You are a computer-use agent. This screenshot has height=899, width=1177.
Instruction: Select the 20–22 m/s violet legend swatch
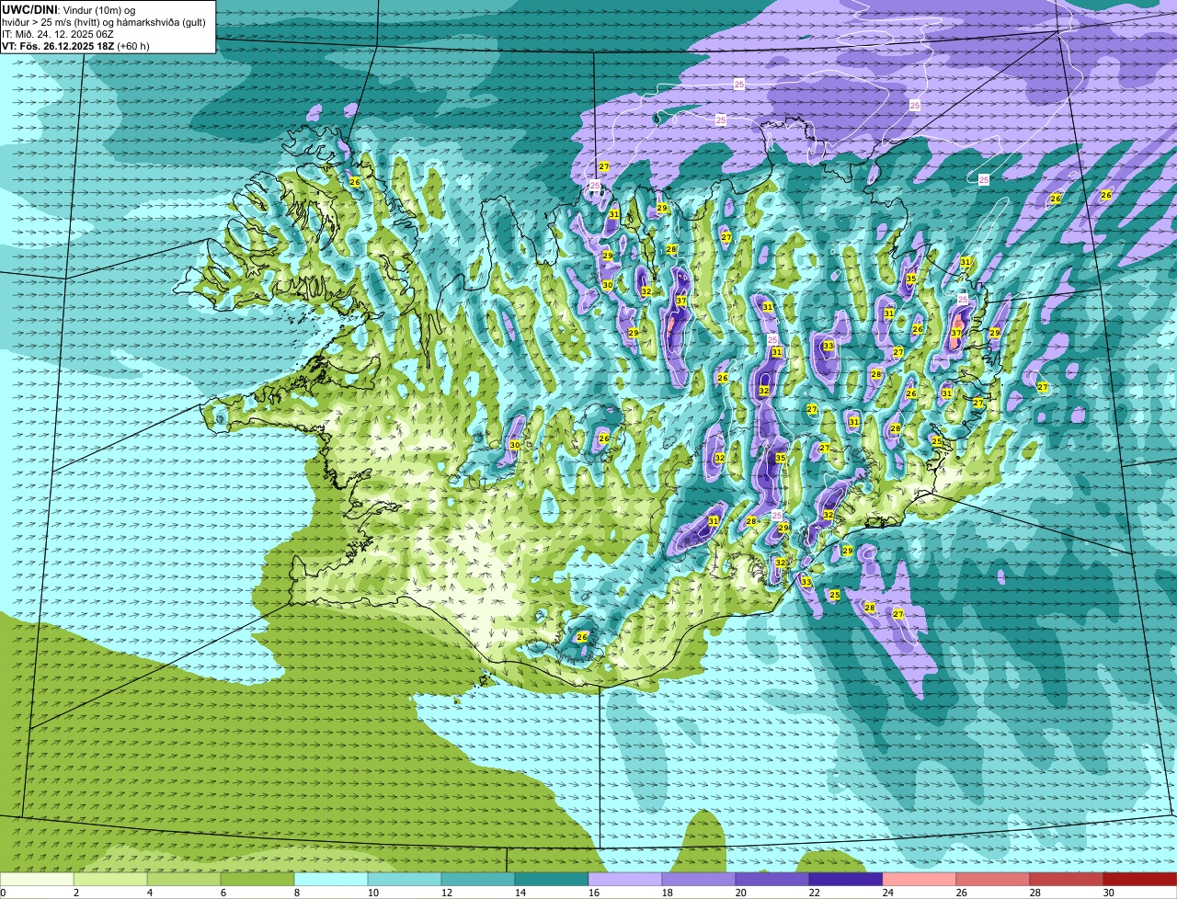pyautogui.click(x=772, y=880)
